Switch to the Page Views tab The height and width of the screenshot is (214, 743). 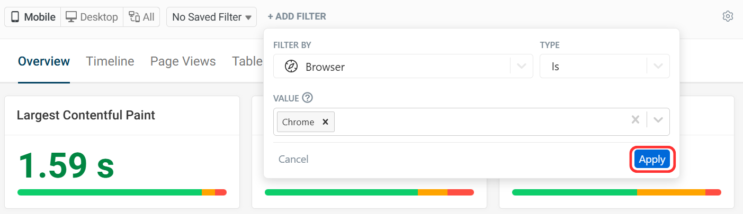click(183, 61)
